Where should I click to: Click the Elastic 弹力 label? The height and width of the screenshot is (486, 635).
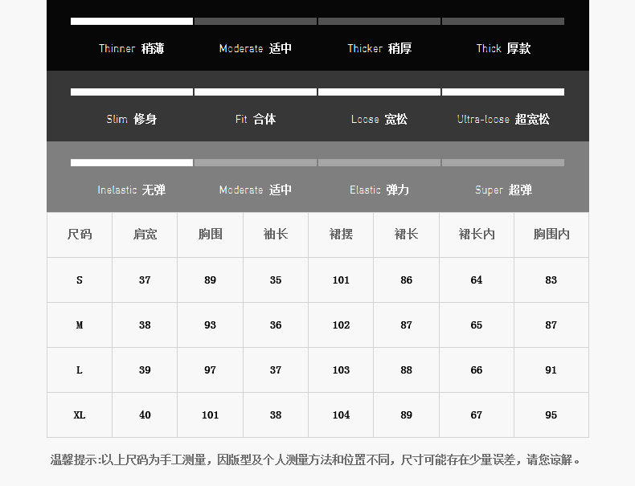(x=379, y=190)
